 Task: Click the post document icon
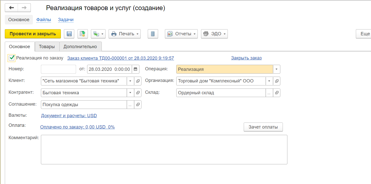[x=83, y=34]
